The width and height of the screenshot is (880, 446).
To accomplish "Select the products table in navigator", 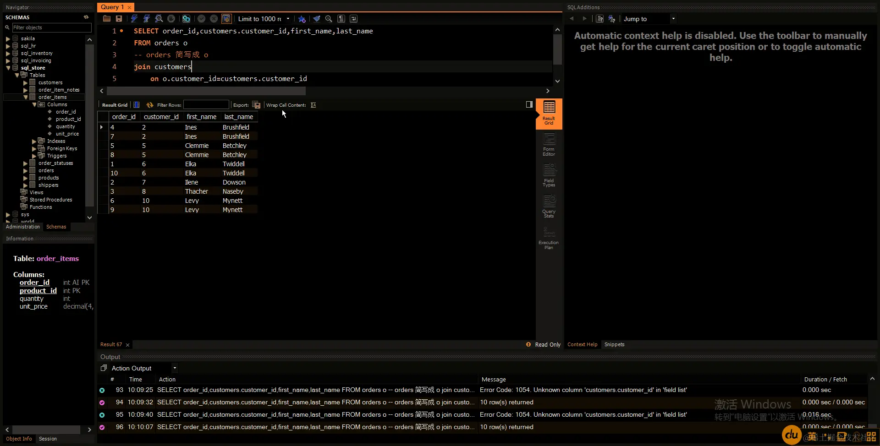I will click(x=49, y=178).
